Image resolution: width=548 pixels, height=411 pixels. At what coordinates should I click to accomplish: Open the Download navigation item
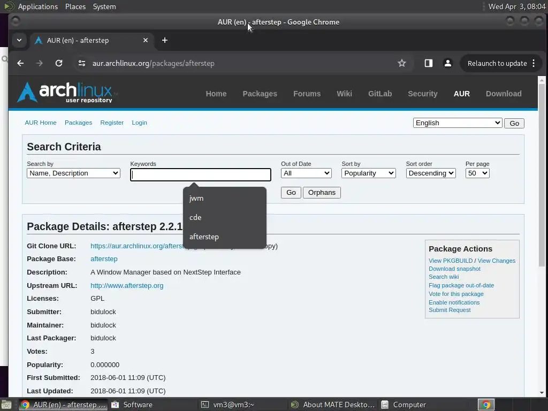504,94
